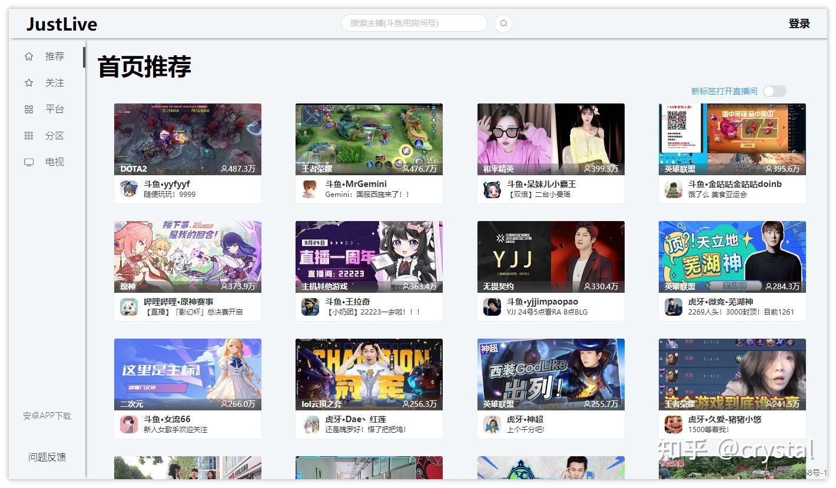Open streamer 虎牙·神超's avatar

click(492, 425)
